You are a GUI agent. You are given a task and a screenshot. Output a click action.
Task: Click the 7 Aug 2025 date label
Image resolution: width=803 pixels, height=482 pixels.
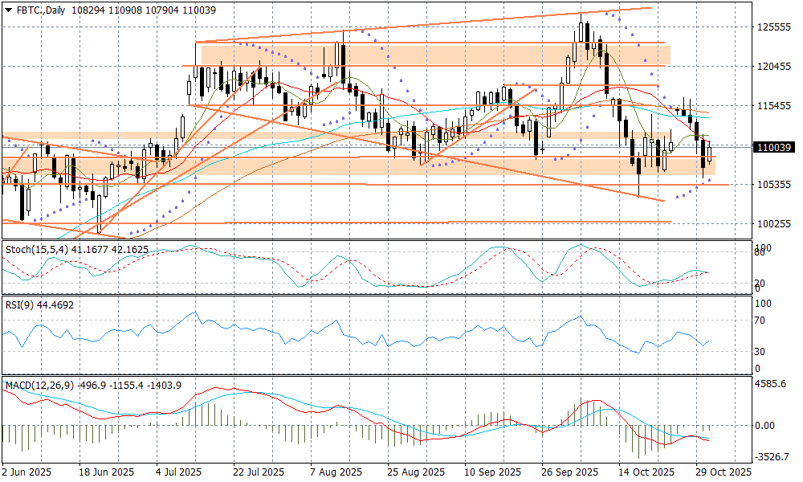click(x=335, y=472)
